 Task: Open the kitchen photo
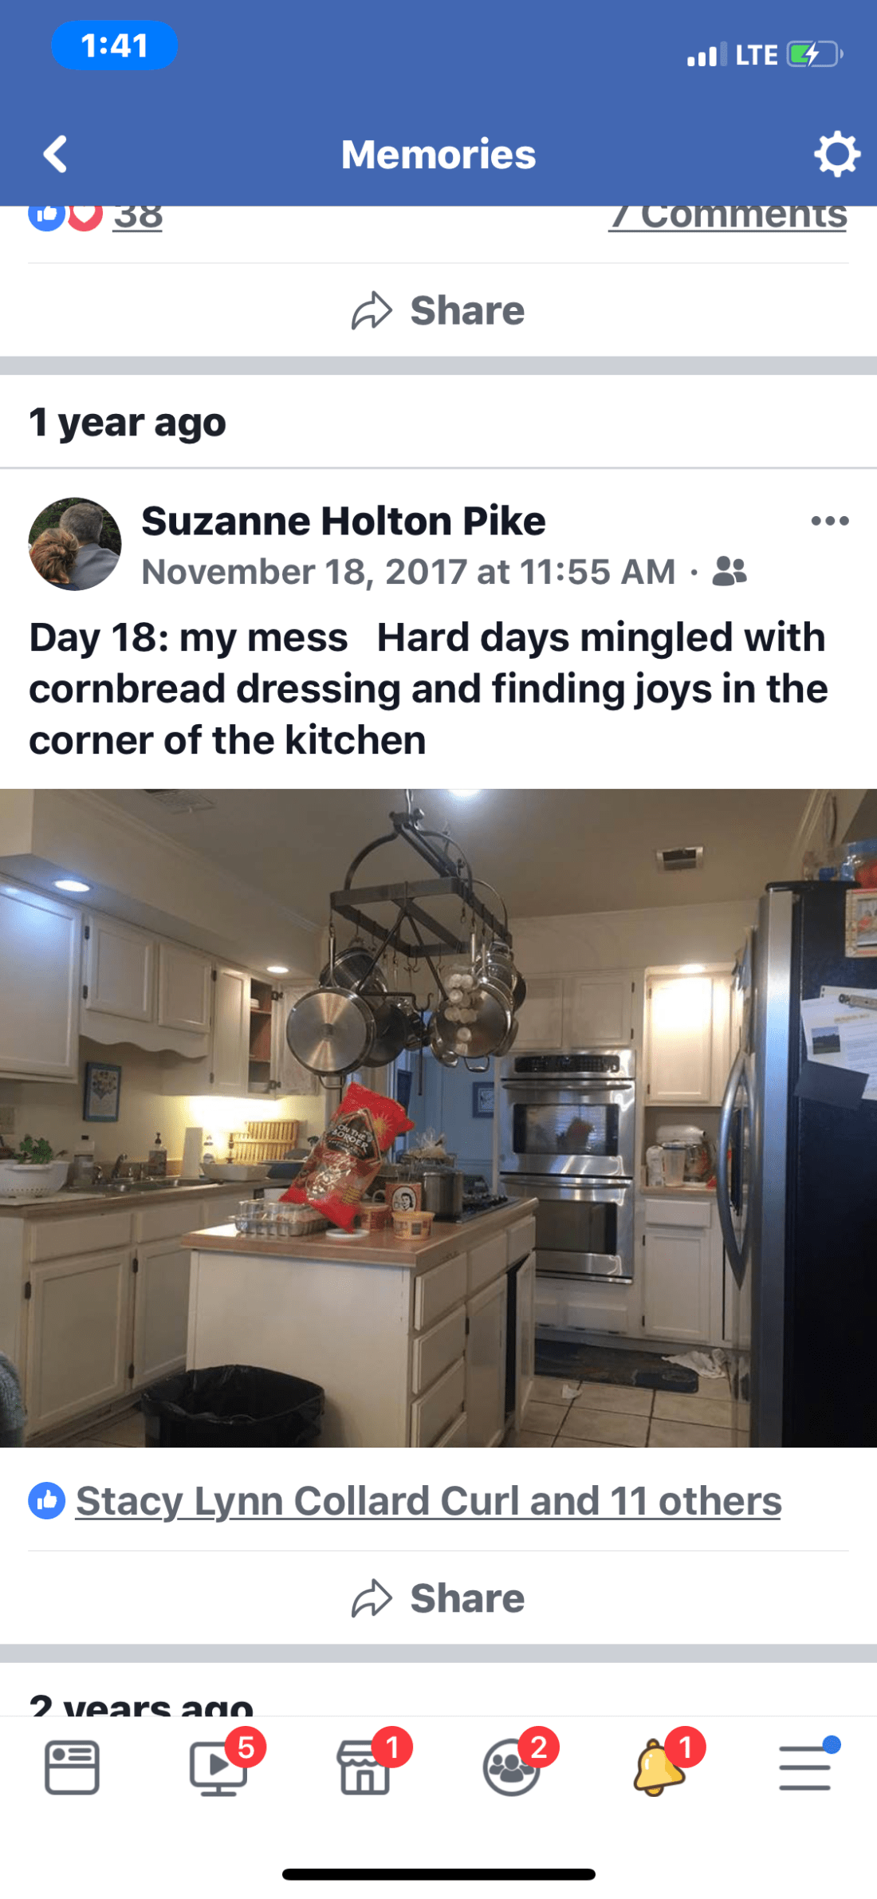click(x=438, y=1117)
